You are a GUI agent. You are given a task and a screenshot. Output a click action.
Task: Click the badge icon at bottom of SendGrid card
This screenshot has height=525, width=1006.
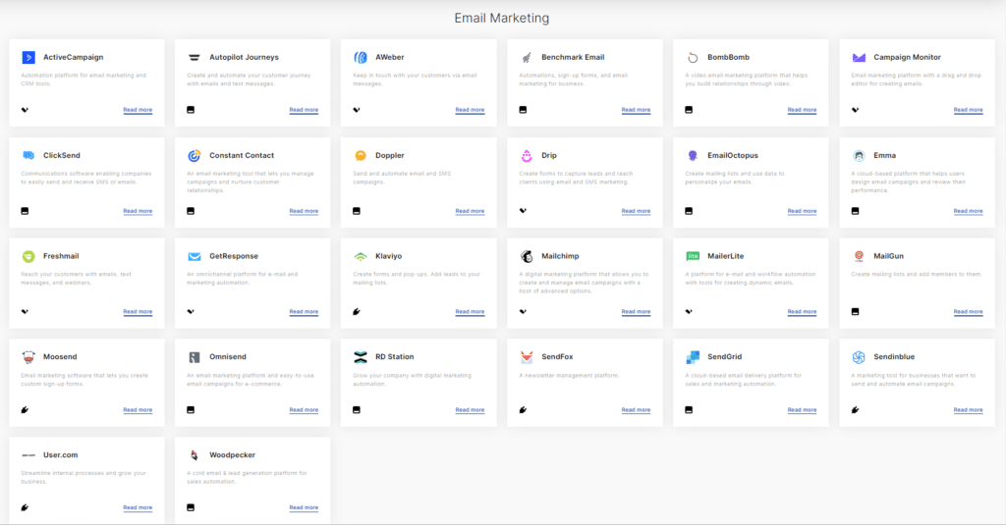point(689,409)
